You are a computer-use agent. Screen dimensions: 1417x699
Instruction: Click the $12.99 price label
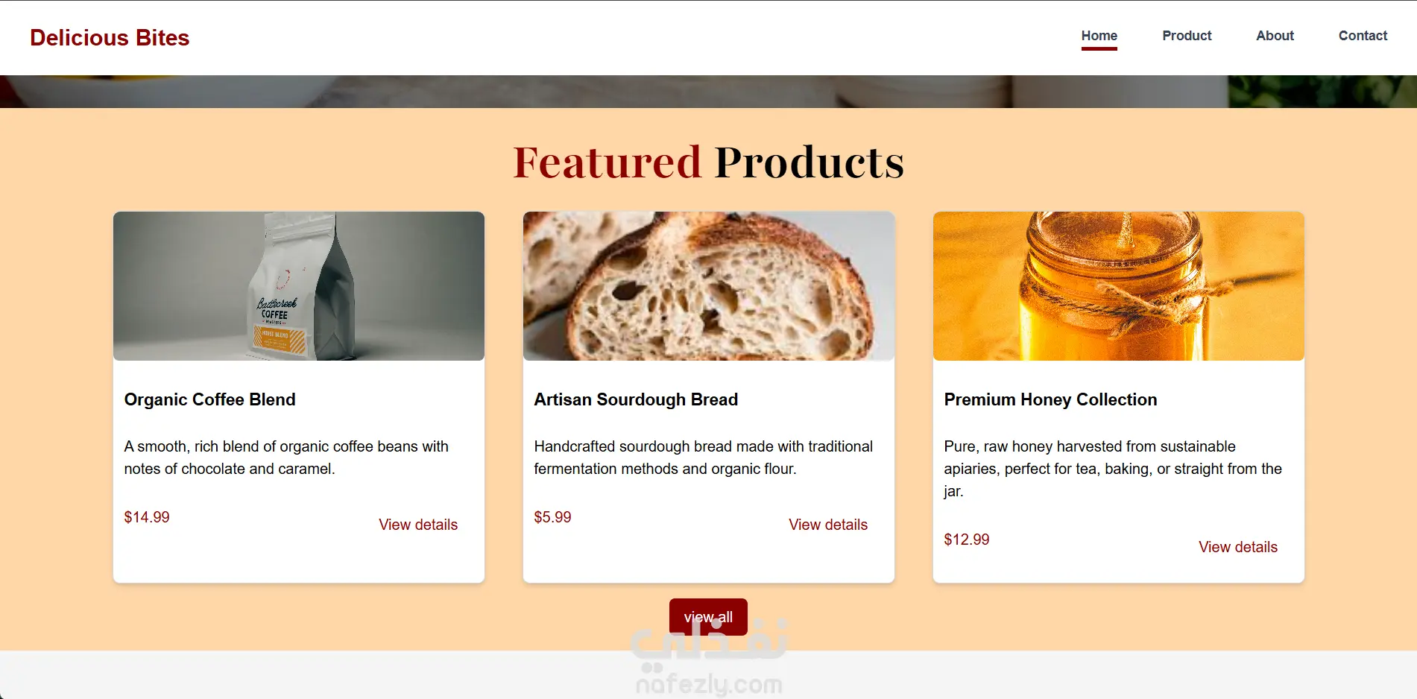[x=967, y=540]
